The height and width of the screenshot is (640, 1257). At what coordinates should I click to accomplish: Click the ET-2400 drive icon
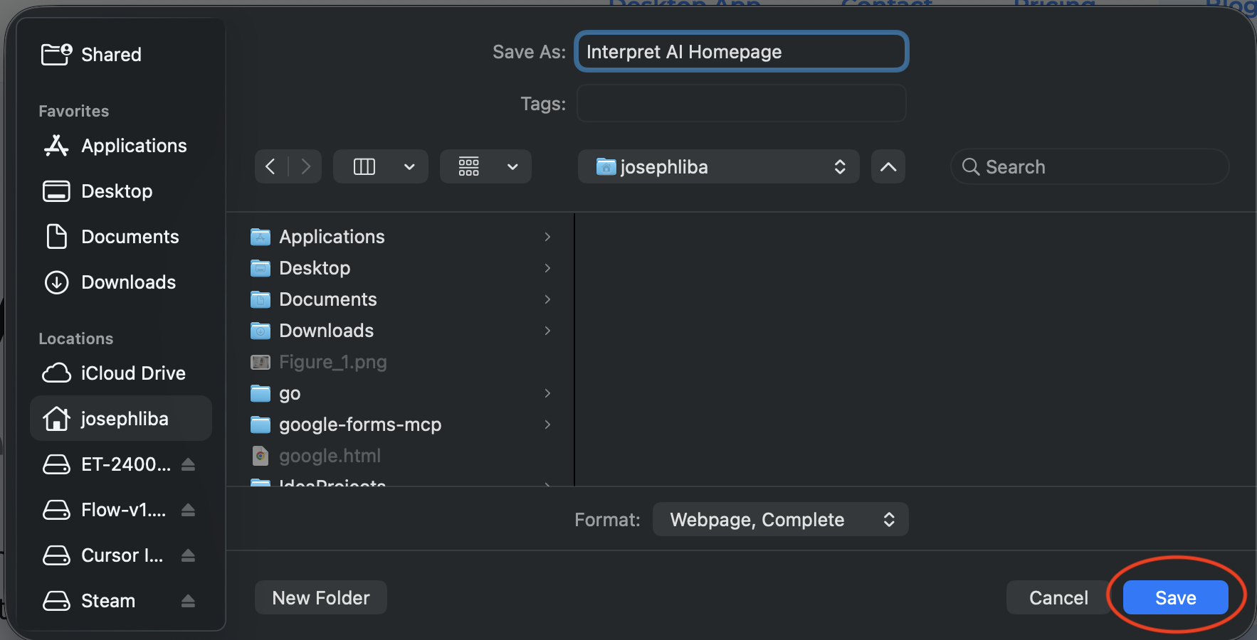coord(56,464)
